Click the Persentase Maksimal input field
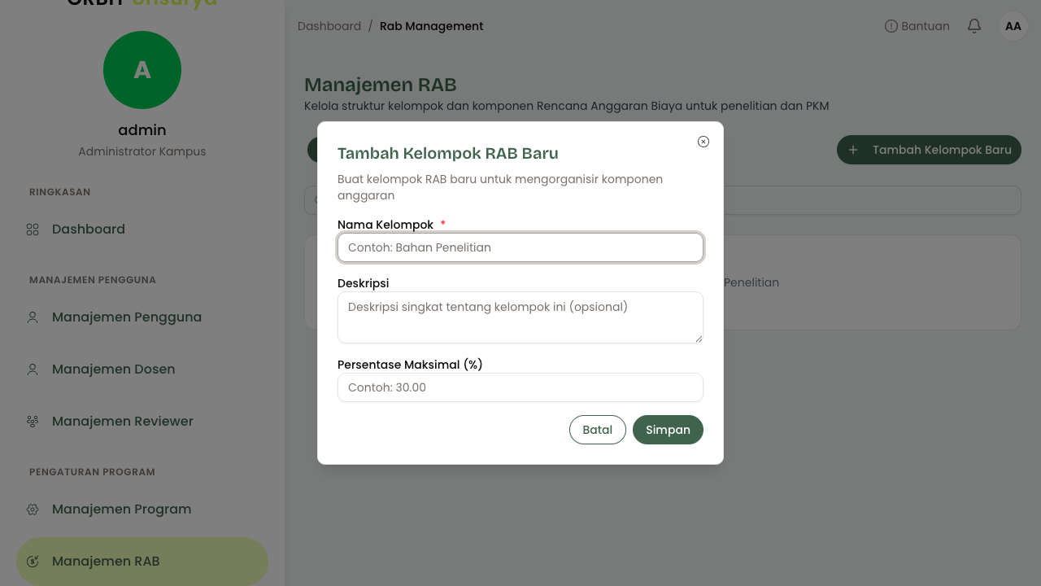The image size is (1041, 586). [x=520, y=387]
